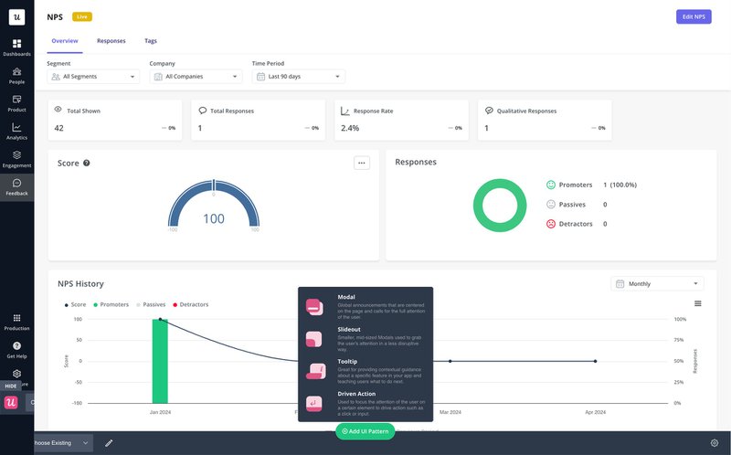
Task: Click the Add UI Pattern button
Action: 365,431
